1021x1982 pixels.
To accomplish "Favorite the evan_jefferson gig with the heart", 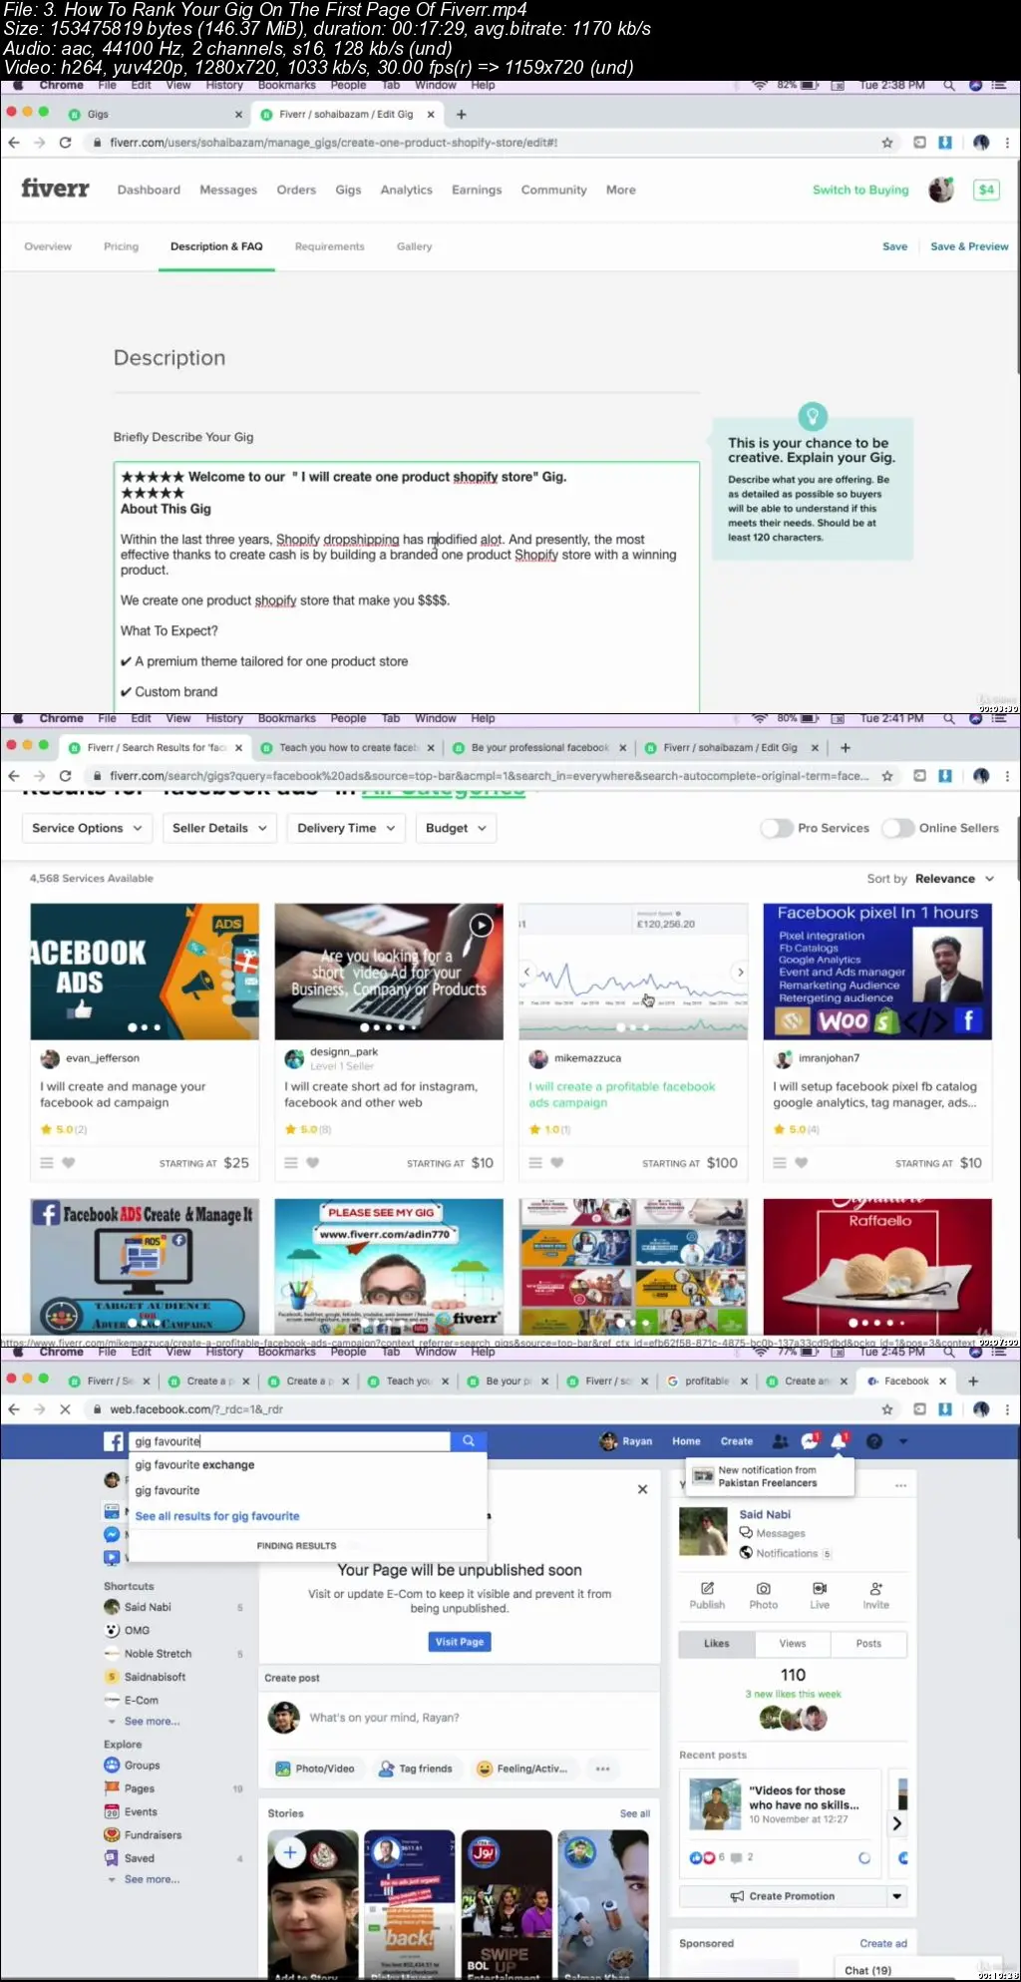I will click(x=69, y=1162).
